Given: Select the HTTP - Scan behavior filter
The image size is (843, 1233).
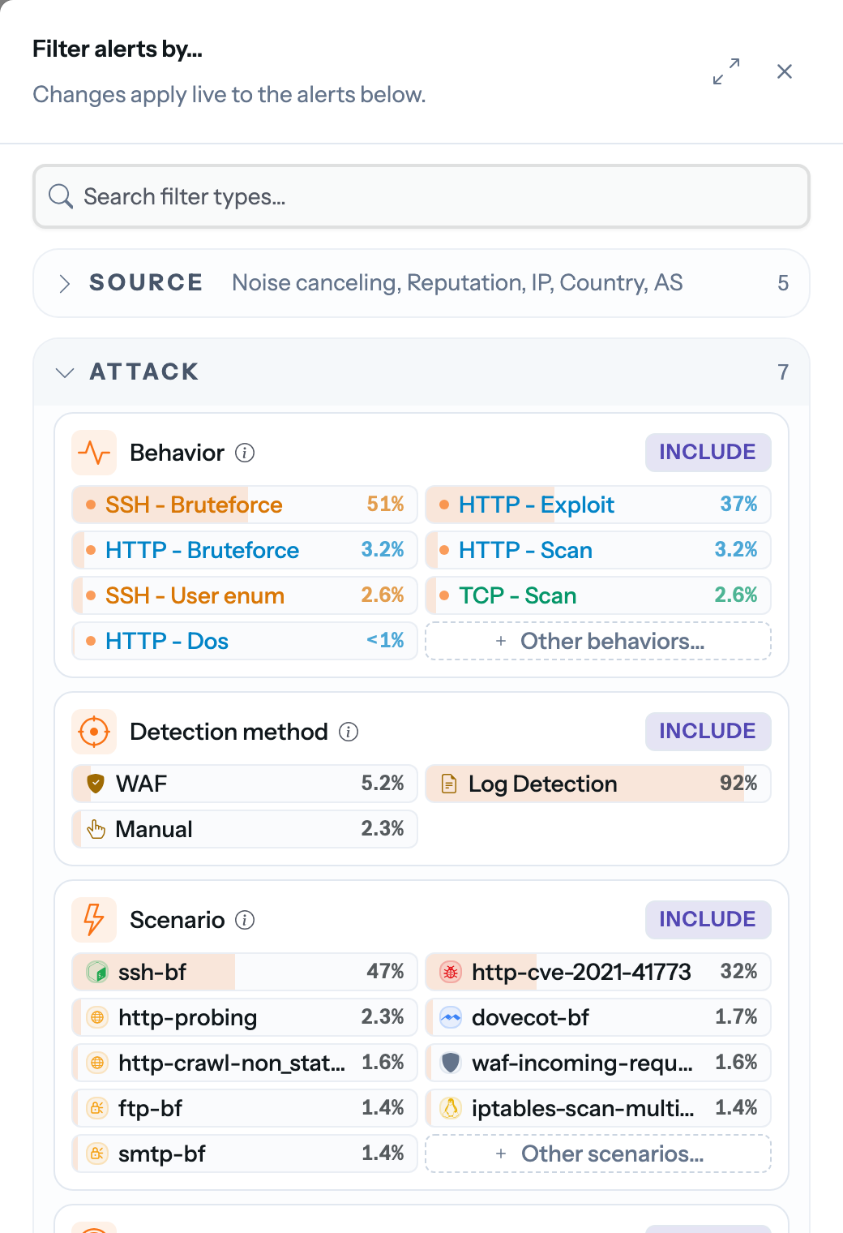Looking at the screenshot, I should 598,550.
